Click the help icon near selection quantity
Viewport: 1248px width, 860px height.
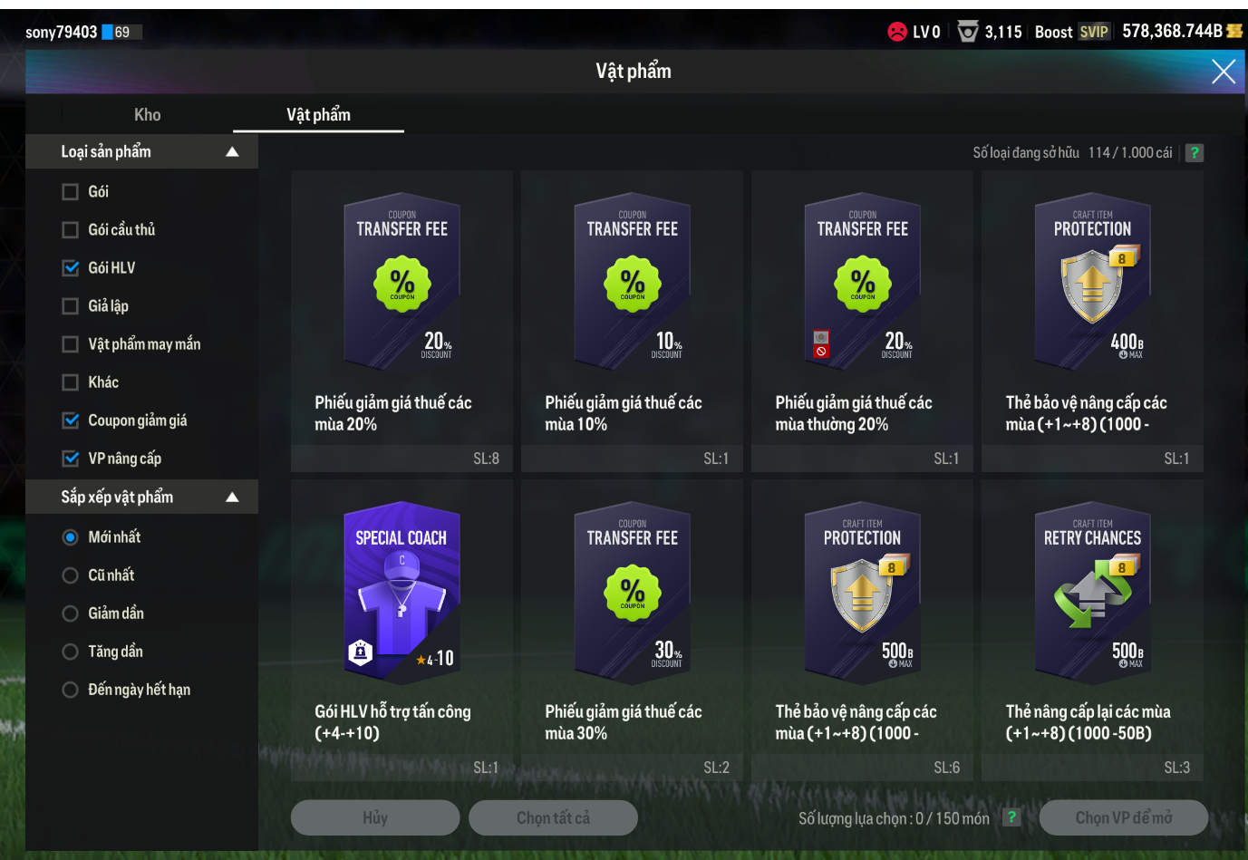(x=1011, y=817)
